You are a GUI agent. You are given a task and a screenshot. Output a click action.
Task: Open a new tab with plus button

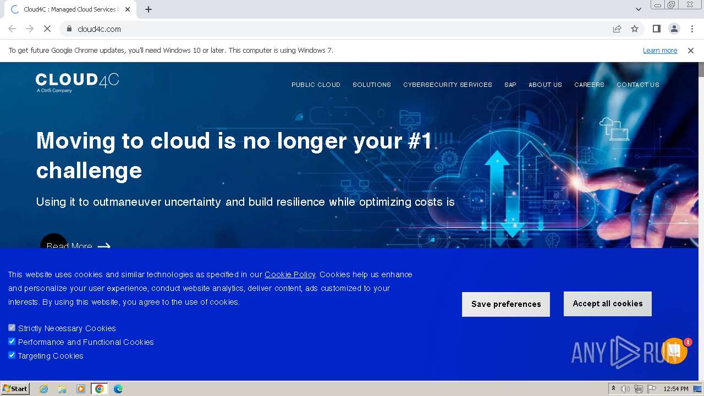pos(148,9)
